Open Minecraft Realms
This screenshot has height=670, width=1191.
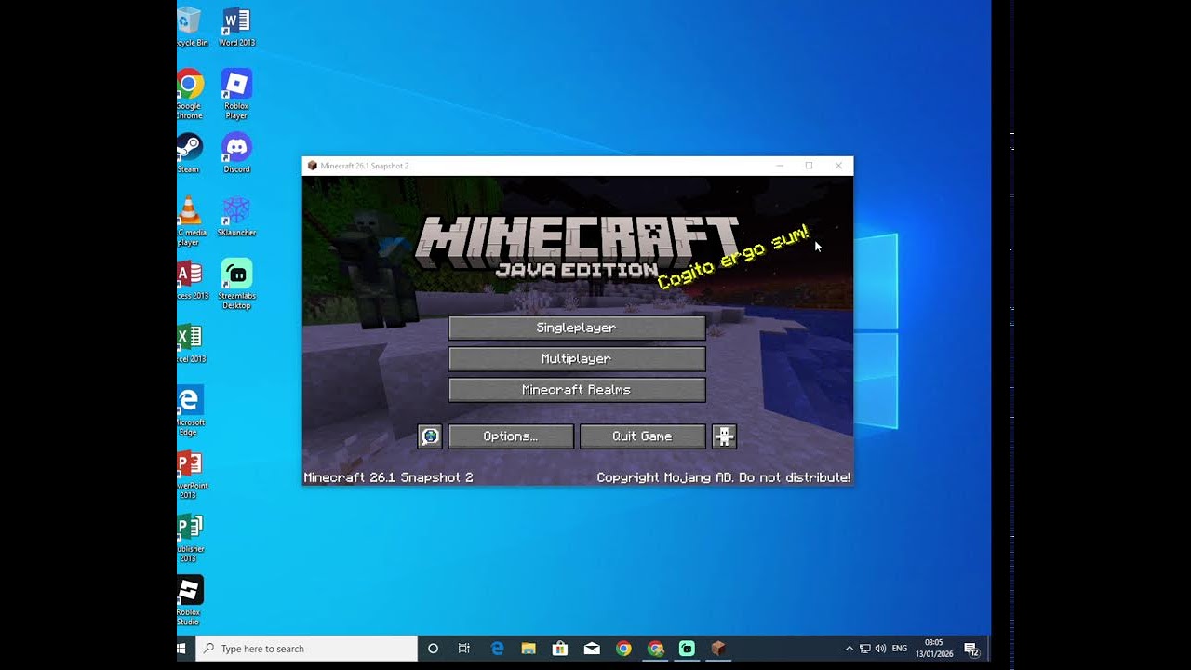[x=577, y=390]
